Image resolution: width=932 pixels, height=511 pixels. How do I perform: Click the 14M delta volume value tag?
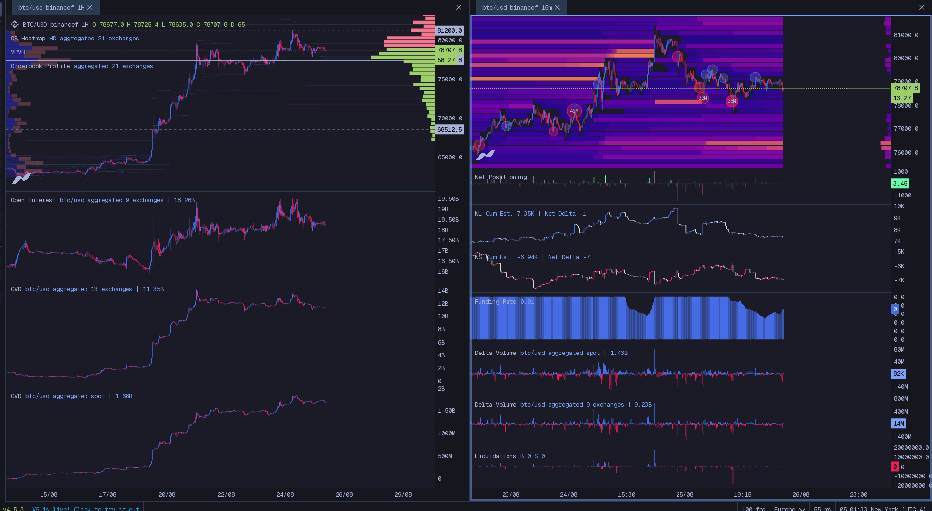899,423
